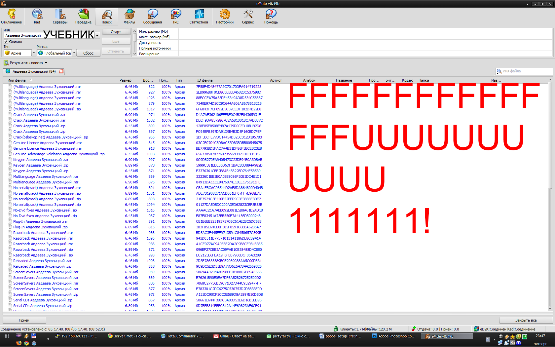This screenshot has width=555, height=347.
Task: Launch Chrome from the quick launch bar
Action: coord(26,343)
